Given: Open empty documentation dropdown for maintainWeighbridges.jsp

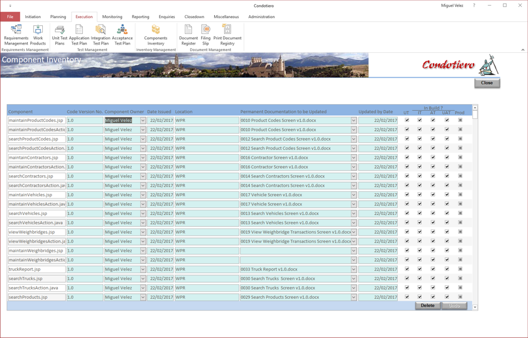Looking at the screenshot, I should [x=354, y=251].
